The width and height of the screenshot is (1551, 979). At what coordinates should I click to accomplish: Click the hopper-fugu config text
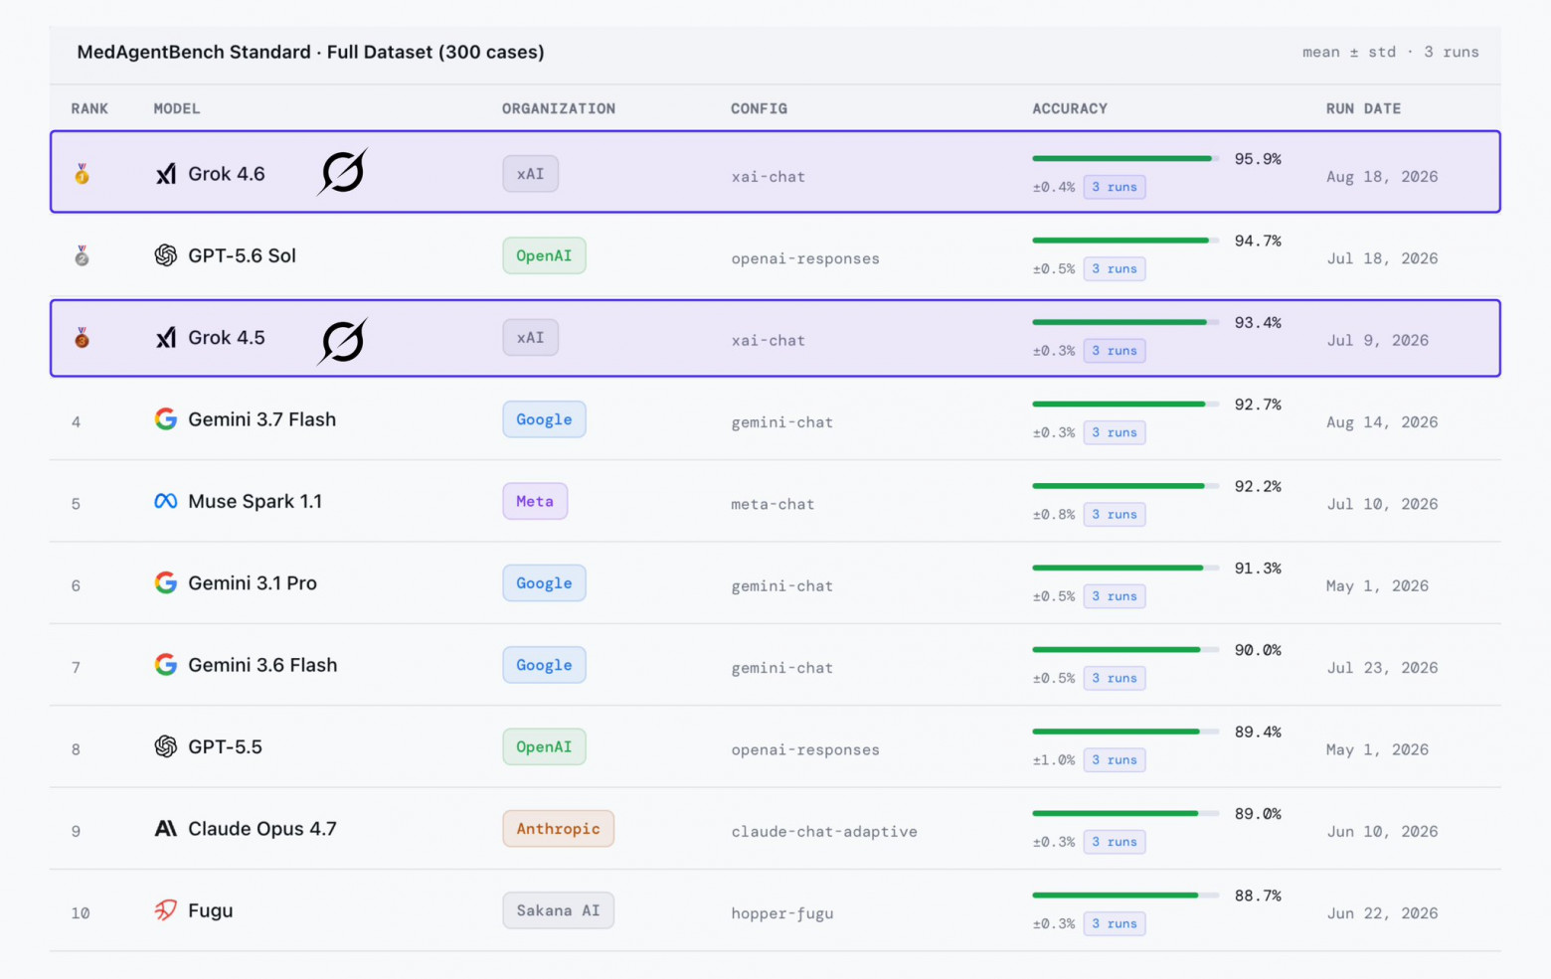tap(782, 913)
